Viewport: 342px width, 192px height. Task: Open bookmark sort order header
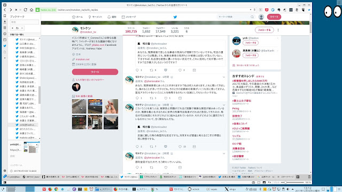(25, 34)
